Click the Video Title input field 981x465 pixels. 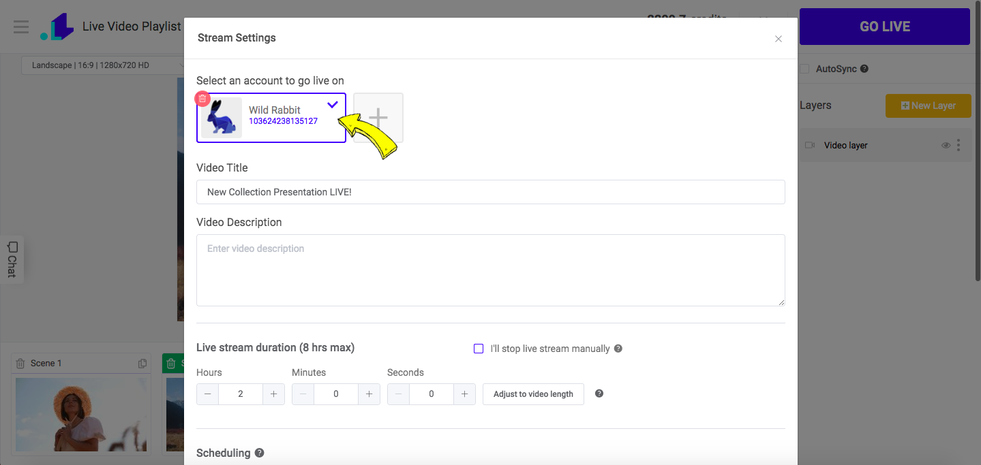click(491, 192)
